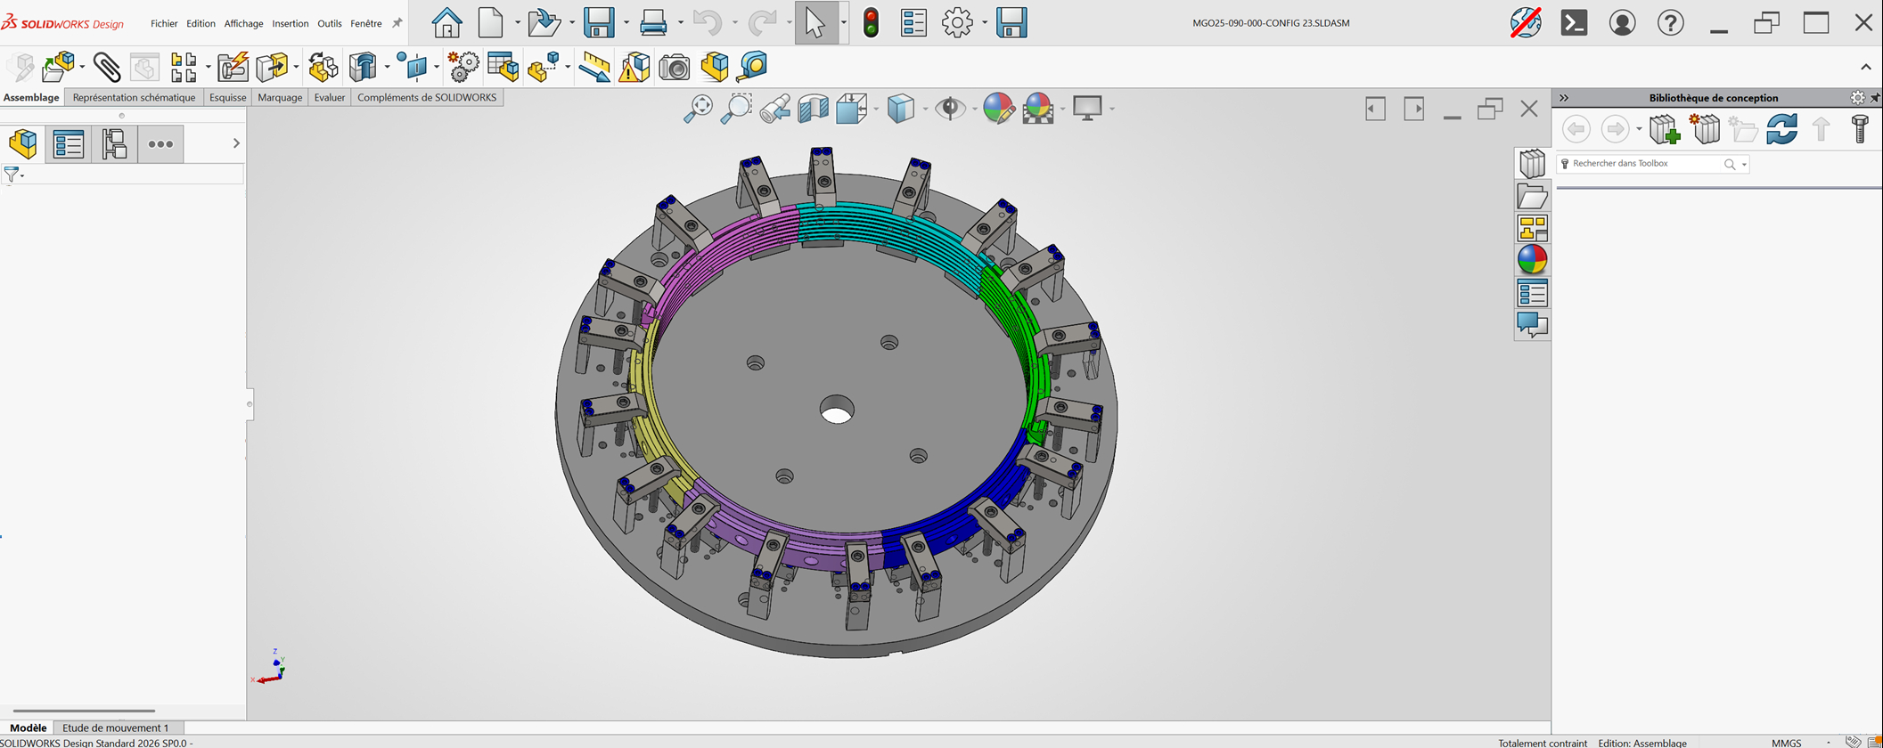Click the Toolbox bolt icon

pos(1859,129)
